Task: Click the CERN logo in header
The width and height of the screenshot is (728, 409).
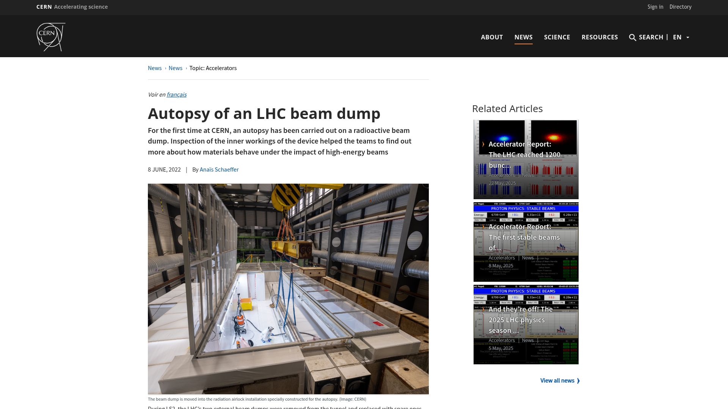Action: [x=51, y=37]
